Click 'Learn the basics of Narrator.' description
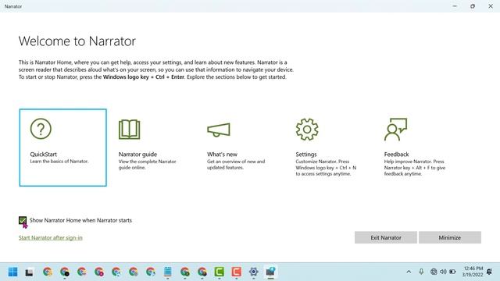 pyautogui.click(x=59, y=162)
